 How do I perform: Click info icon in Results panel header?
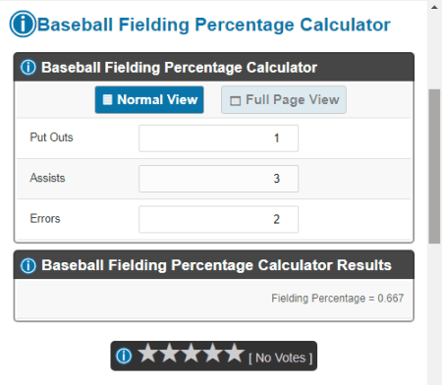[x=28, y=265]
